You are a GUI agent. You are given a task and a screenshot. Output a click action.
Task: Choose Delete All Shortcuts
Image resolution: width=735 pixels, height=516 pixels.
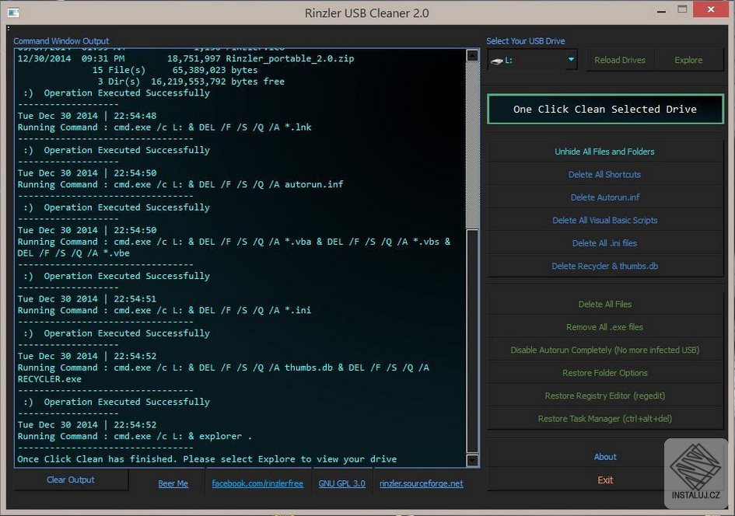tap(604, 175)
